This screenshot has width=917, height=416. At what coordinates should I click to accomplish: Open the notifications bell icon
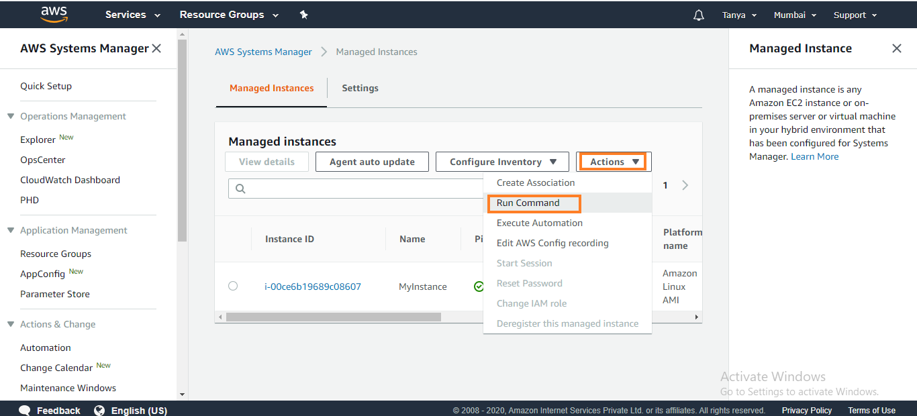point(699,15)
